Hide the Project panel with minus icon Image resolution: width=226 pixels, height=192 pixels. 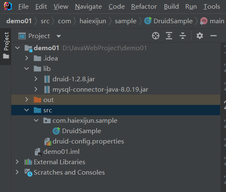214,36
